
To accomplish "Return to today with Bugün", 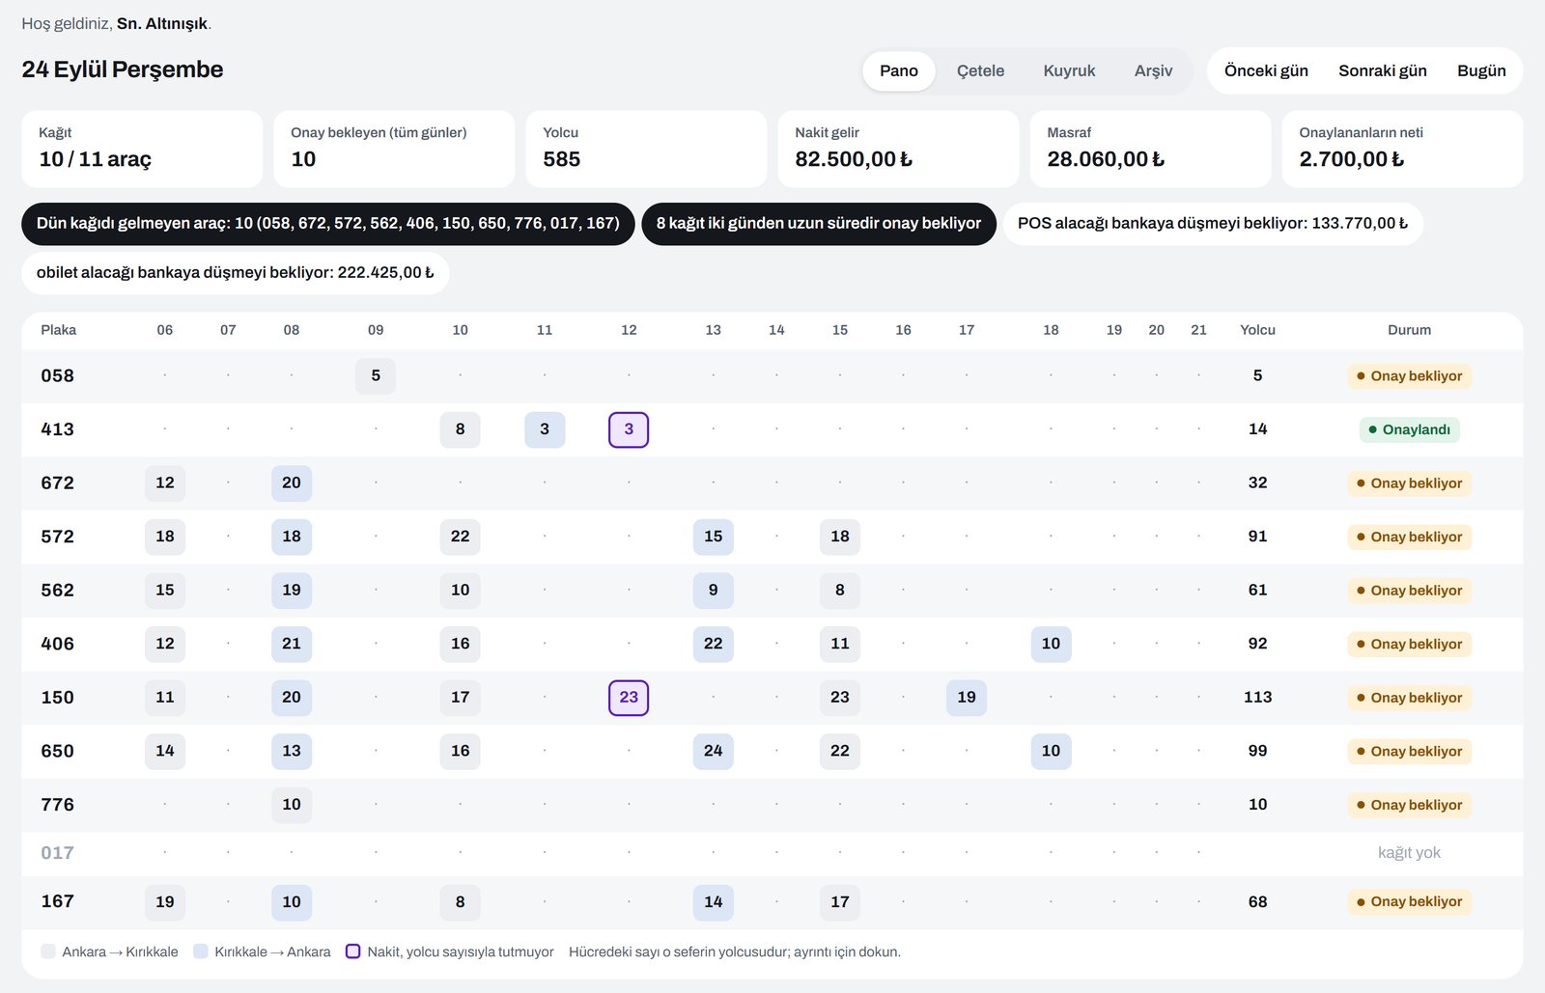I will (1481, 70).
